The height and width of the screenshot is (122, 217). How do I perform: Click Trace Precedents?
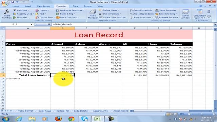coord(141,11)
